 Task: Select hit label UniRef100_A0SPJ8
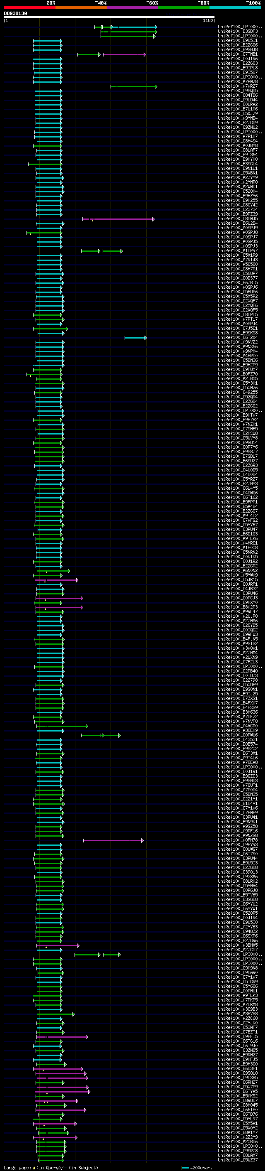point(238,232)
